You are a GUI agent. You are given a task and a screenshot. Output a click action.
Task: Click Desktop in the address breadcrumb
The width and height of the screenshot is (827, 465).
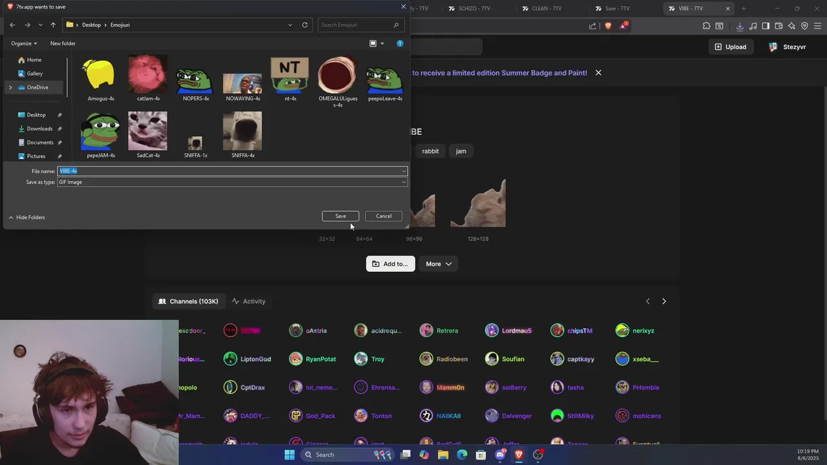point(91,25)
